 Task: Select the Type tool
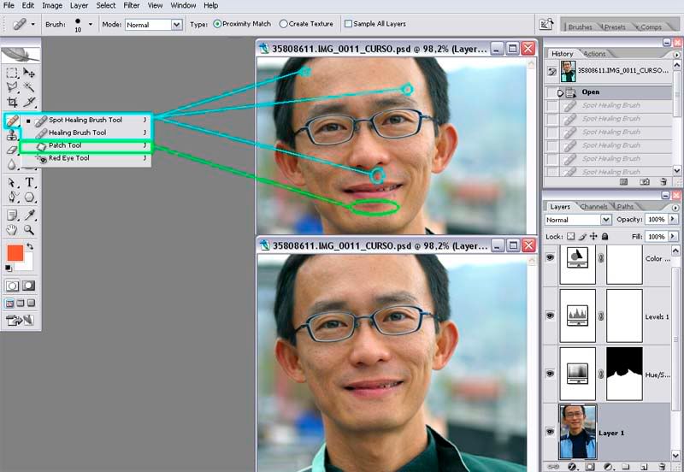(x=30, y=182)
